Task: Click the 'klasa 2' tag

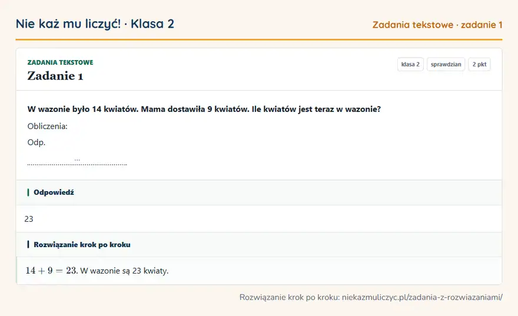Action: coord(410,64)
